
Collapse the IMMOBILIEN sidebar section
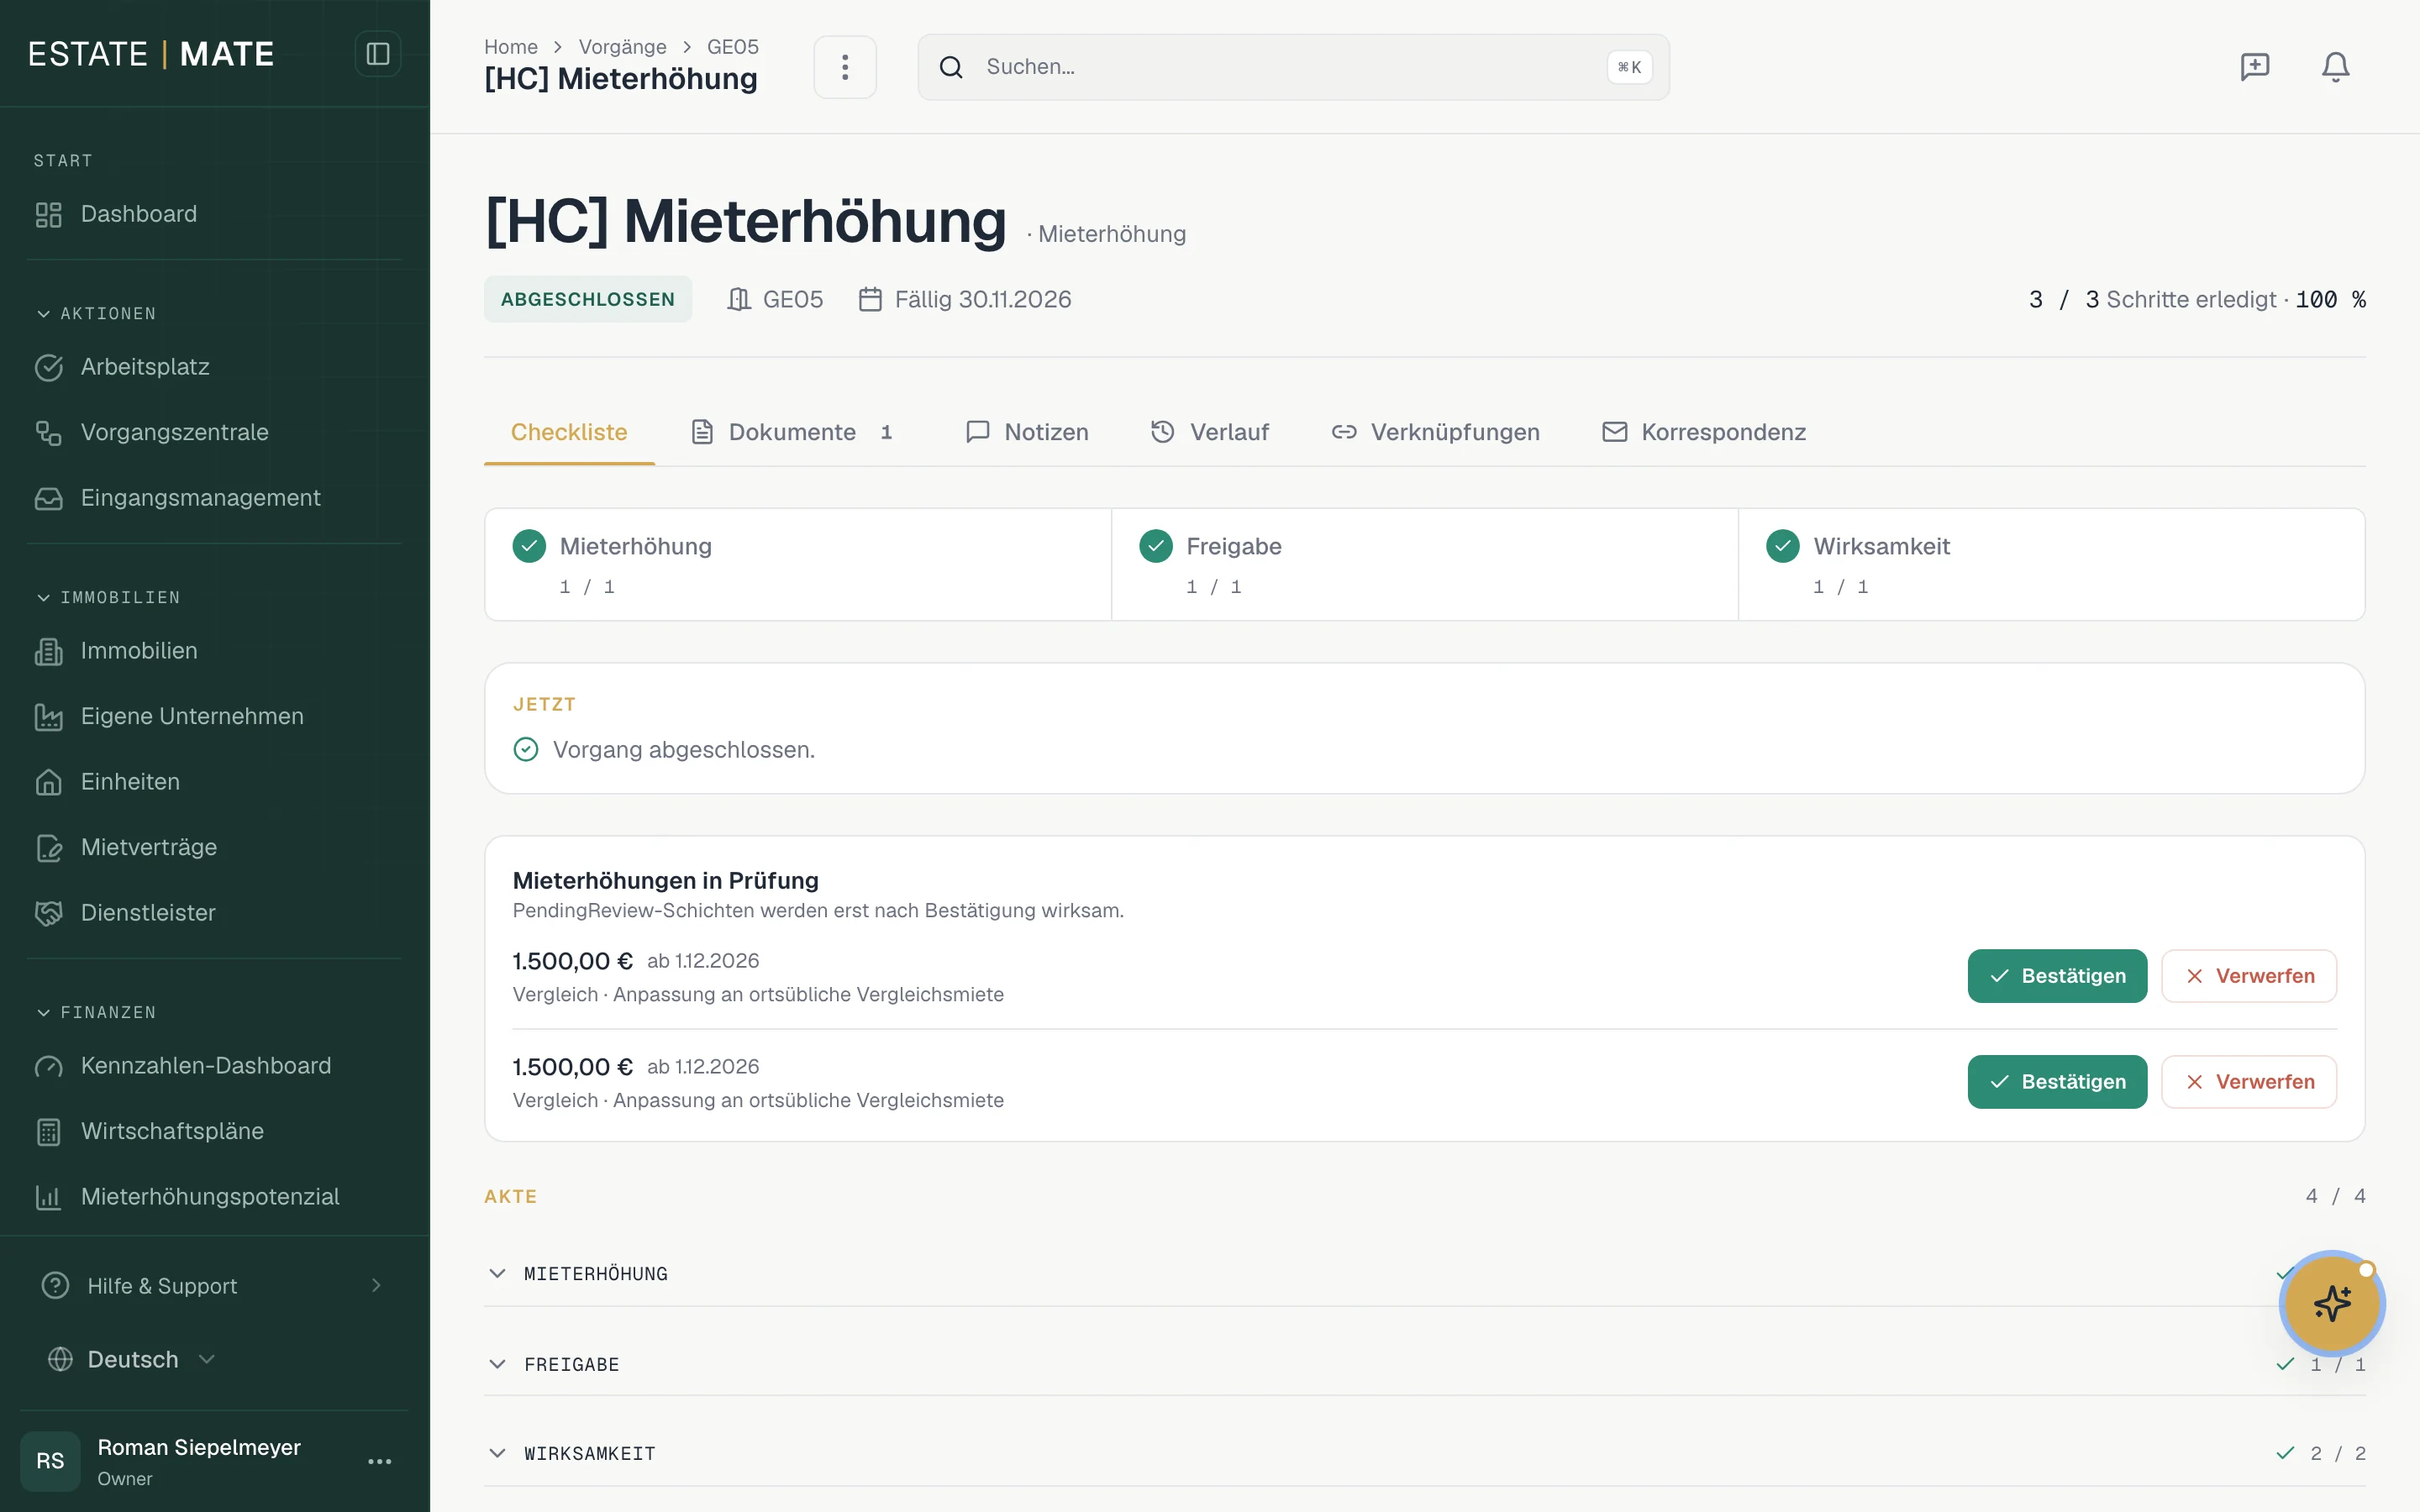[x=107, y=597]
